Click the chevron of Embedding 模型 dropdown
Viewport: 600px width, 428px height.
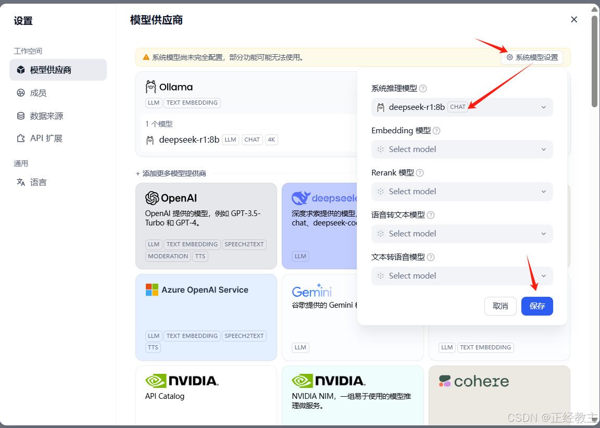tap(544, 149)
